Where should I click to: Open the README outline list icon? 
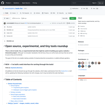(5, 41)
